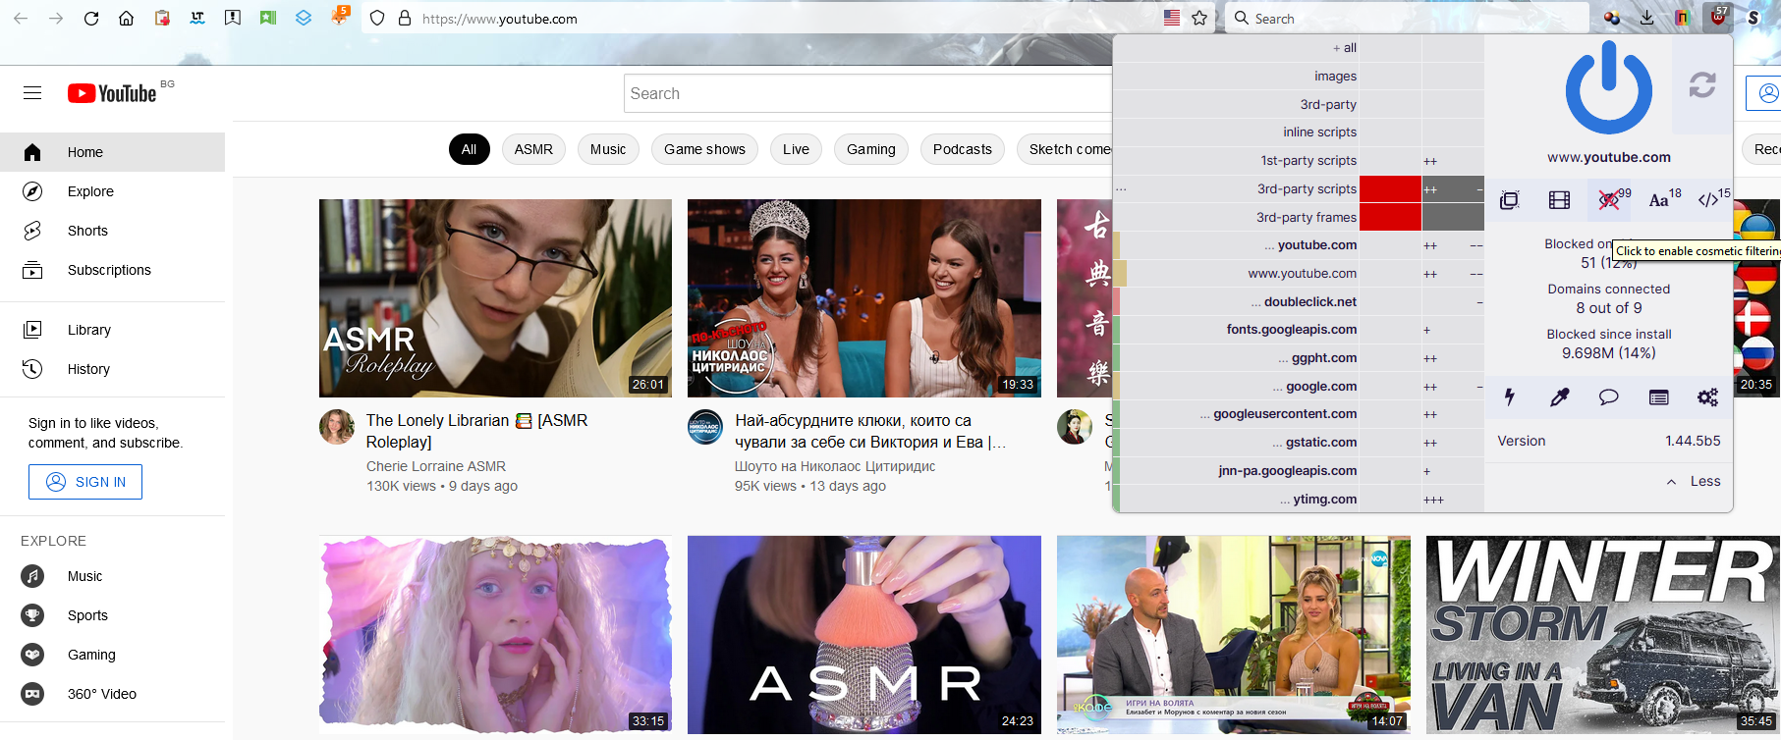Open the colored balls extension icon
The width and height of the screenshot is (1781, 740).
[x=1612, y=18]
